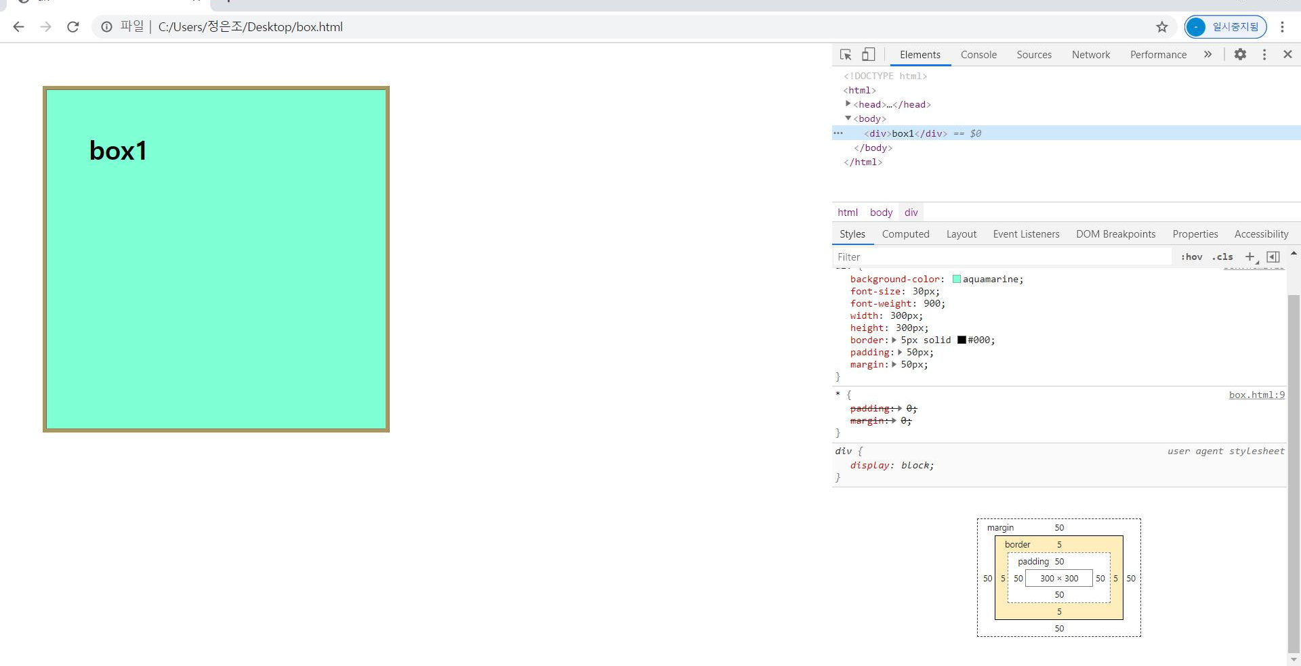1301x666 pixels.
Task: Open the DOM Breakpoints pane
Action: (1116, 234)
